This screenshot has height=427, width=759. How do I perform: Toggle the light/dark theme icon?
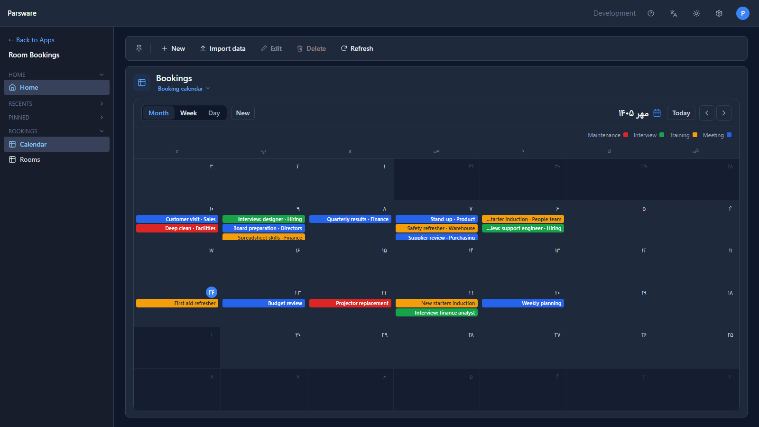point(696,13)
